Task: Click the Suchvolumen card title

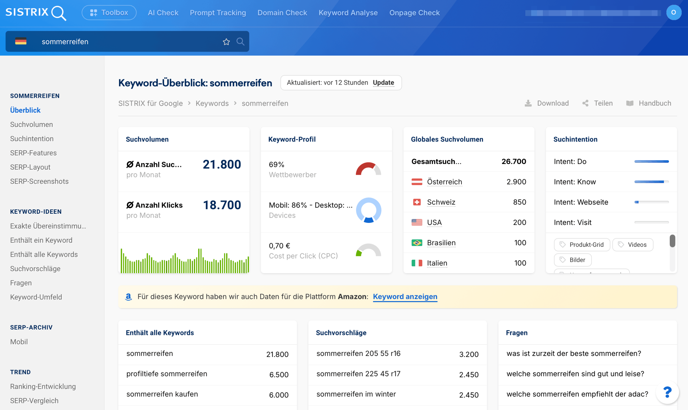Action: click(x=147, y=139)
